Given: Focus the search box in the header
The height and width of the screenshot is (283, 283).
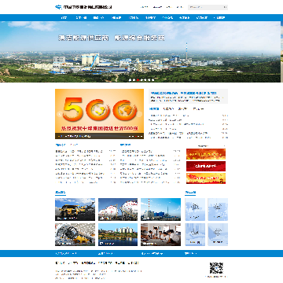Looking at the screenshot, I should pos(206,7).
